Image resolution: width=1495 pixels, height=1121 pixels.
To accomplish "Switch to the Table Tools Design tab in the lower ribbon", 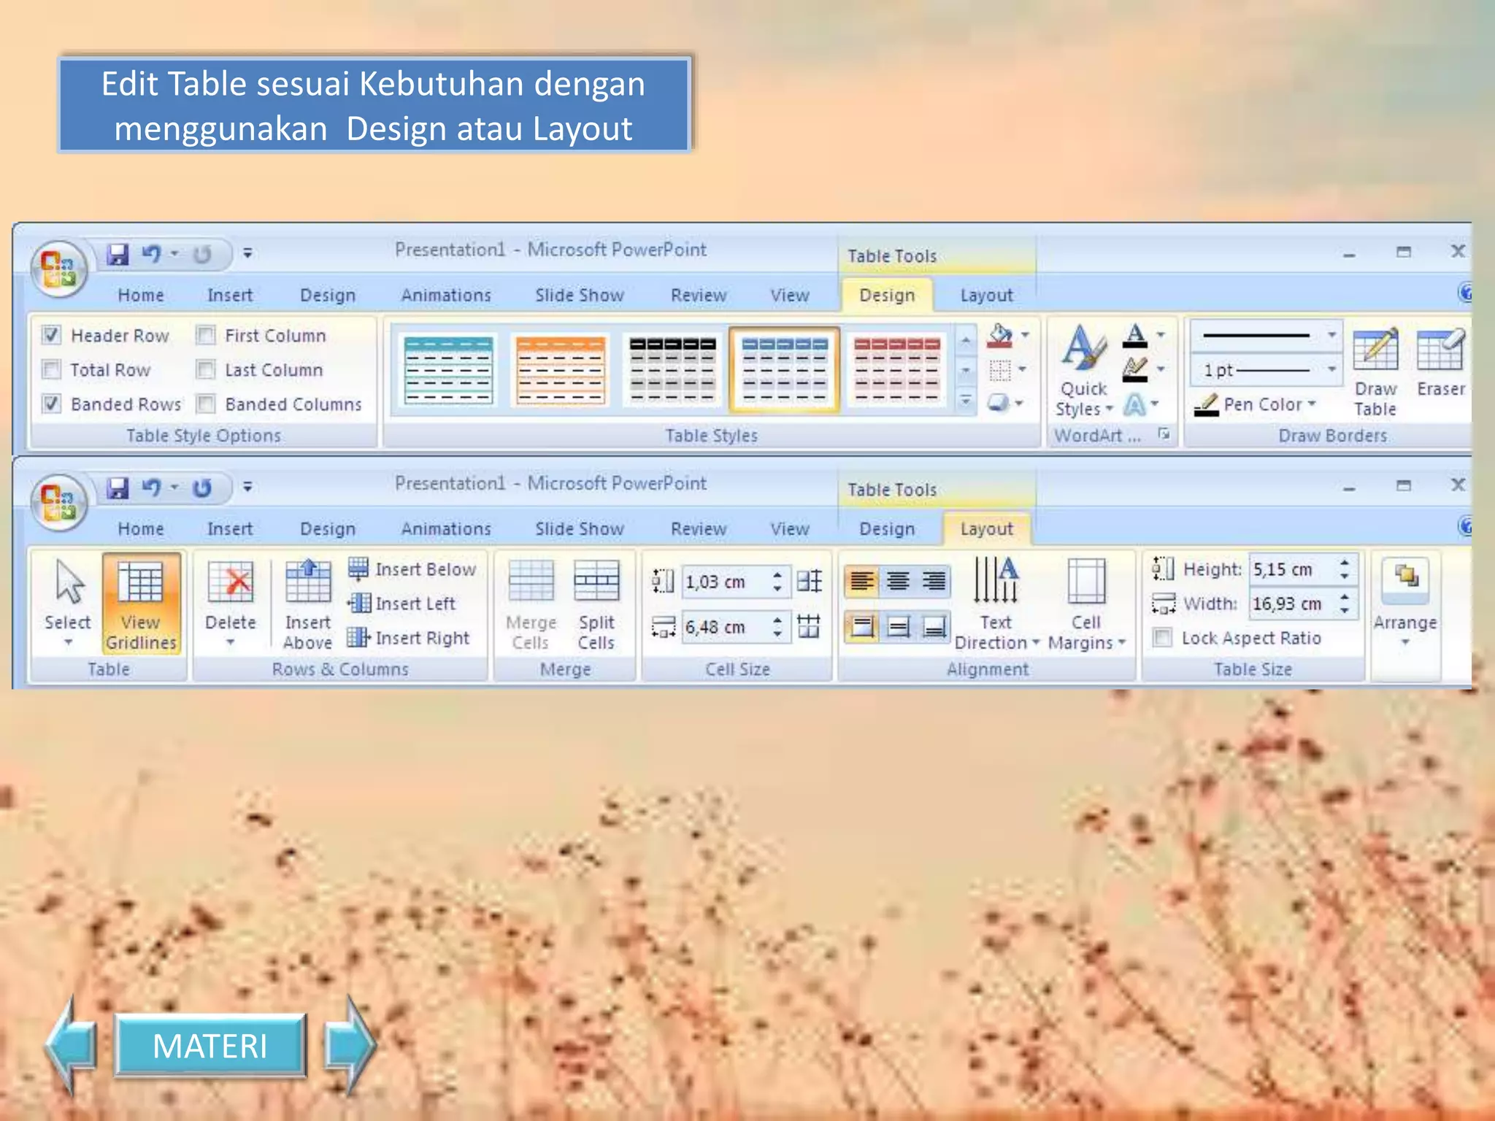I will (x=887, y=528).
